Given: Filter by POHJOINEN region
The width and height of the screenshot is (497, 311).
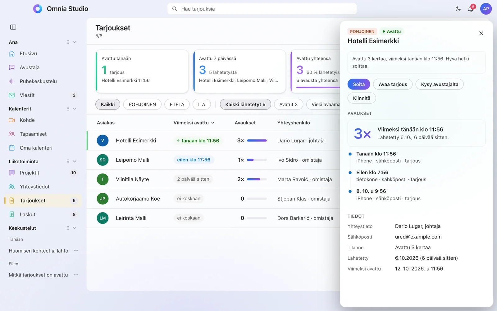Looking at the screenshot, I should [x=142, y=104].
